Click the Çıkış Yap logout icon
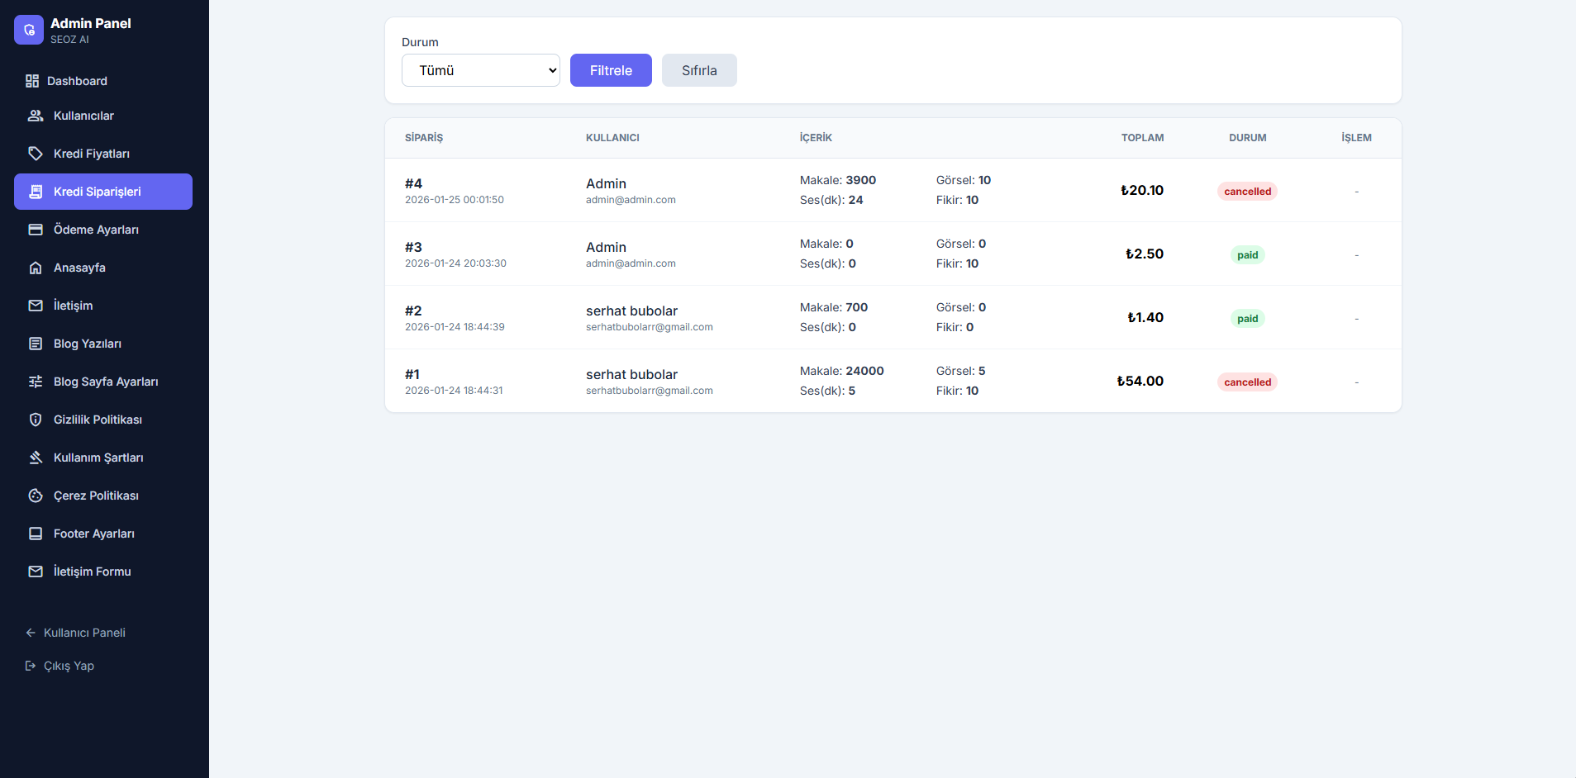The width and height of the screenshot is (1576, 778). 31,666
